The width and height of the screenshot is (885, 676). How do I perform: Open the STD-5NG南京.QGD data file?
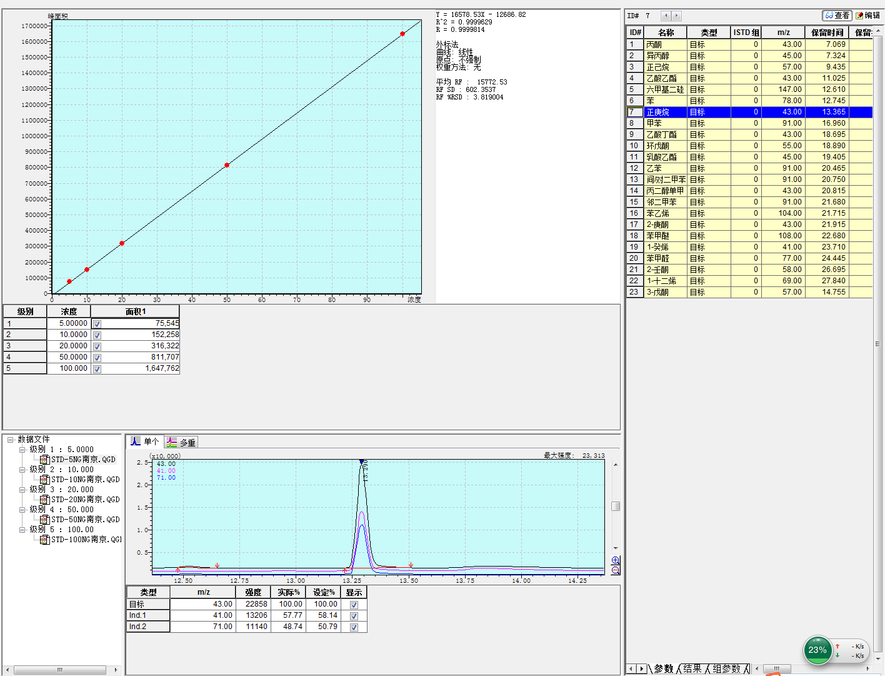tap(77, 460)
